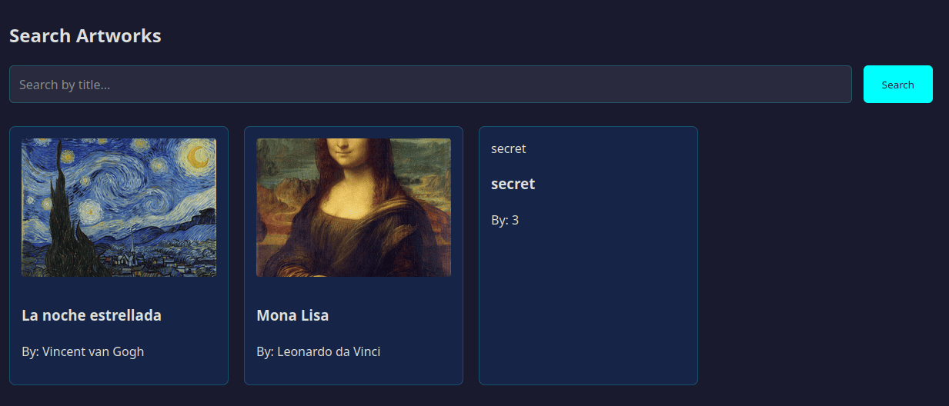Viewport: 949px width, 406px height.
Task: Select the "La noche estrellada" card title
Action: [x=92, y=315]
